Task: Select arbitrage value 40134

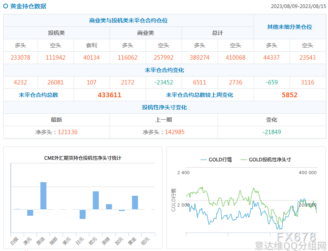Action: (92, 58)
